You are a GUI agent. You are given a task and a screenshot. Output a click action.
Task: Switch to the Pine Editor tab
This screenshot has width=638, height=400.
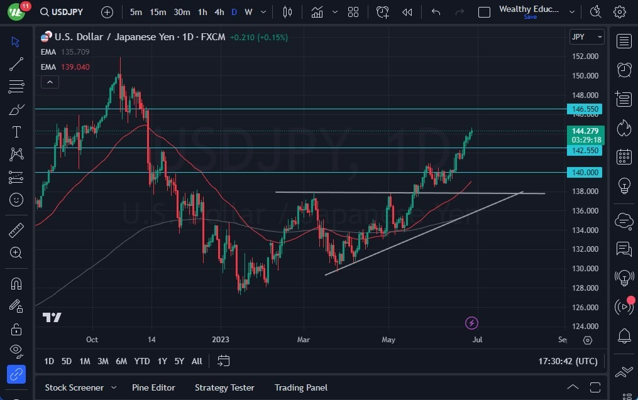click(x=153, y=387)
